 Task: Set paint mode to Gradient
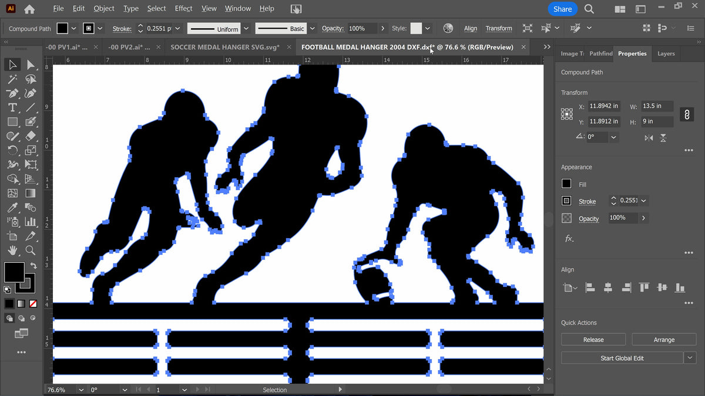pos(21,304)
